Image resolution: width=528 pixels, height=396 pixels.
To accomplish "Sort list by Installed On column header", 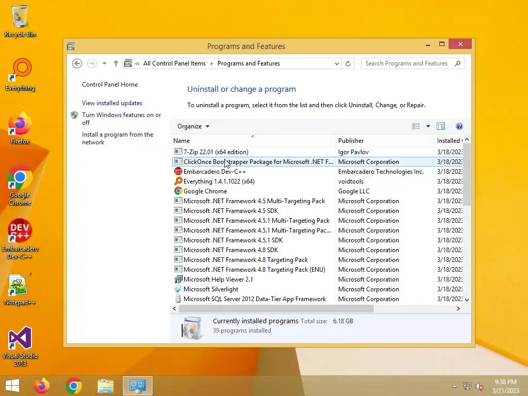I will [449, 140].
